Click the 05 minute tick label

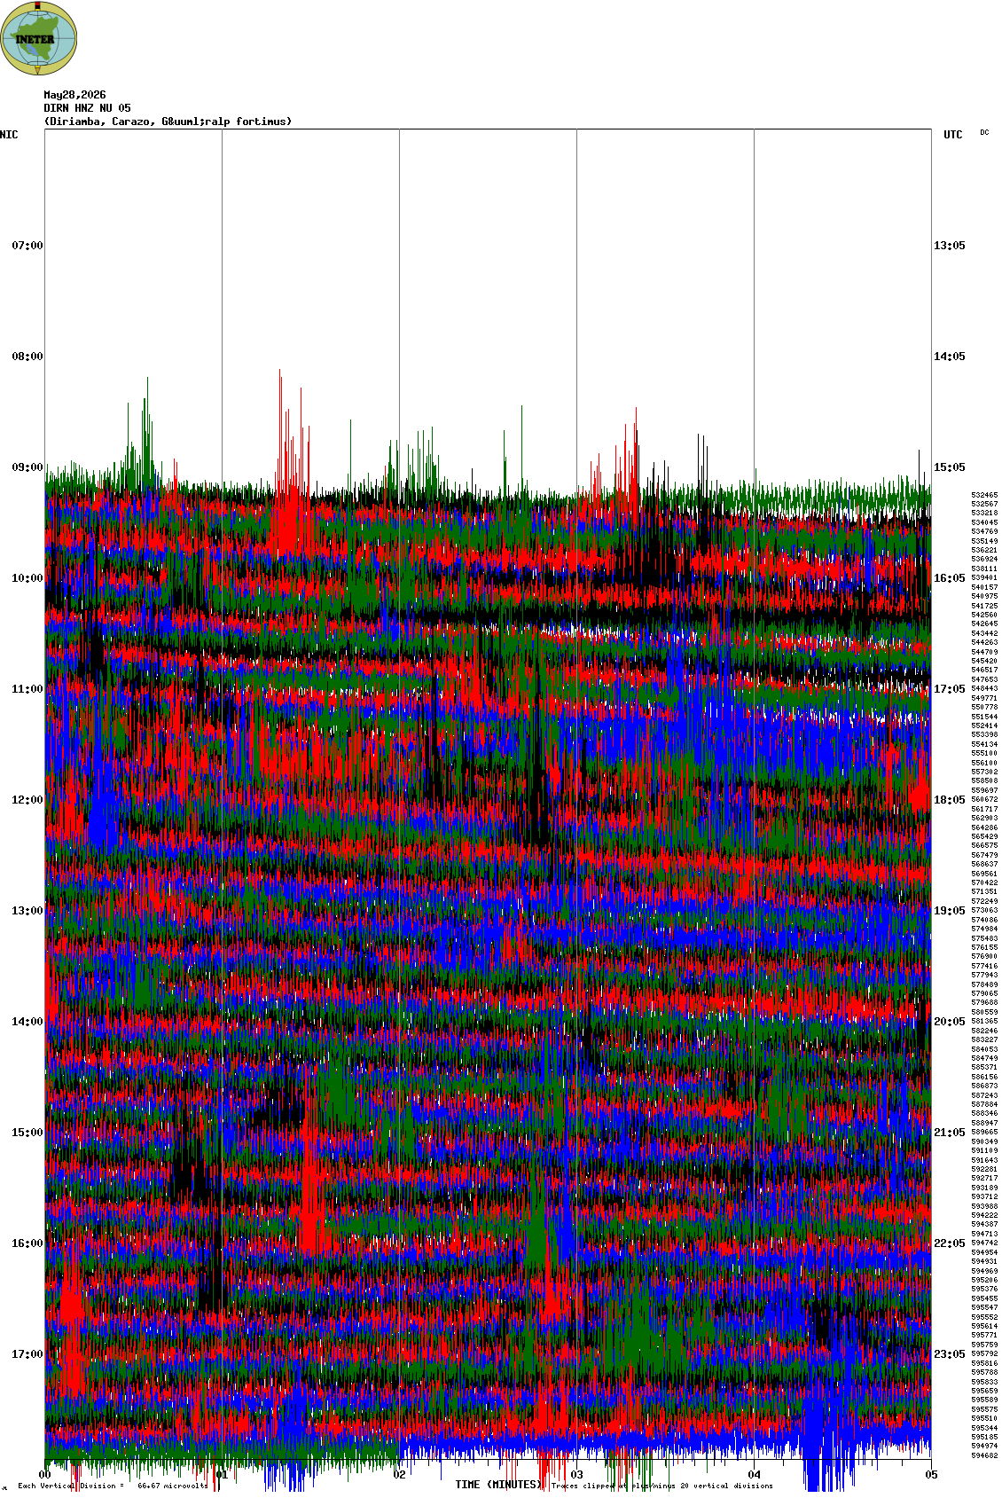point(931,1475)
